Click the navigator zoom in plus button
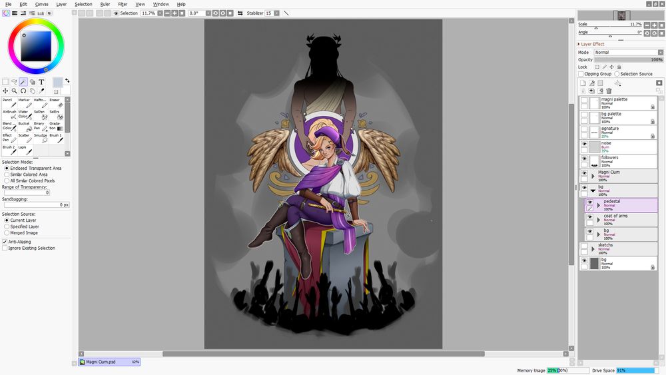Viewport: 666px width, 375px height. pyautogui.click(x=654, y=25)
